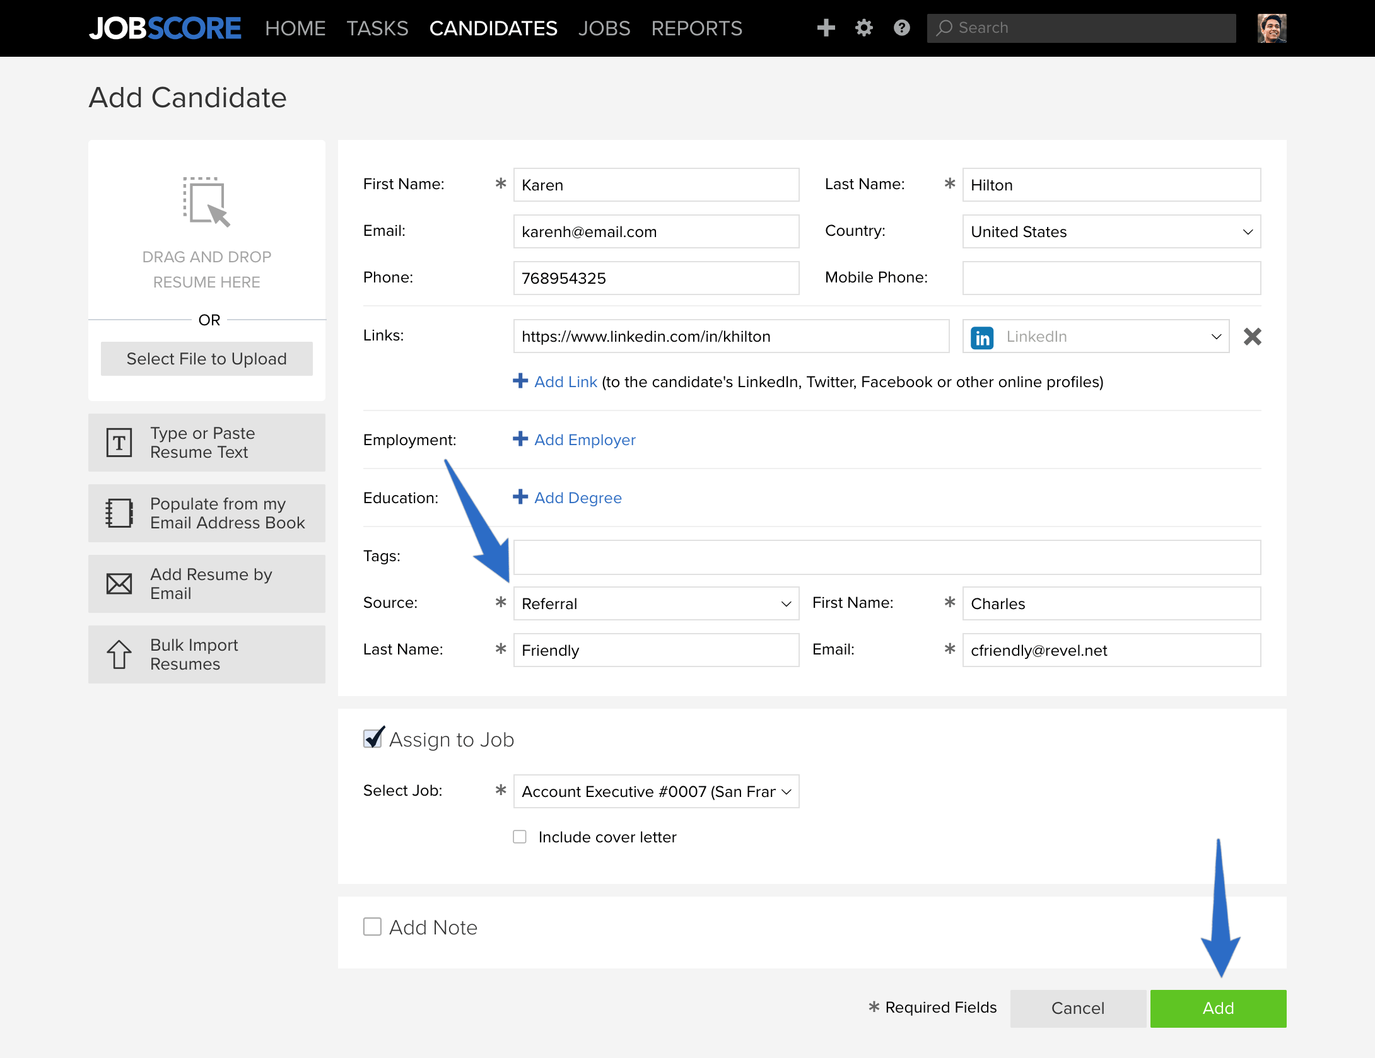Click the referrer Email field cfriendly@revel.net
Viewport: 1375px width, 1058px height.
(1111, 650)
